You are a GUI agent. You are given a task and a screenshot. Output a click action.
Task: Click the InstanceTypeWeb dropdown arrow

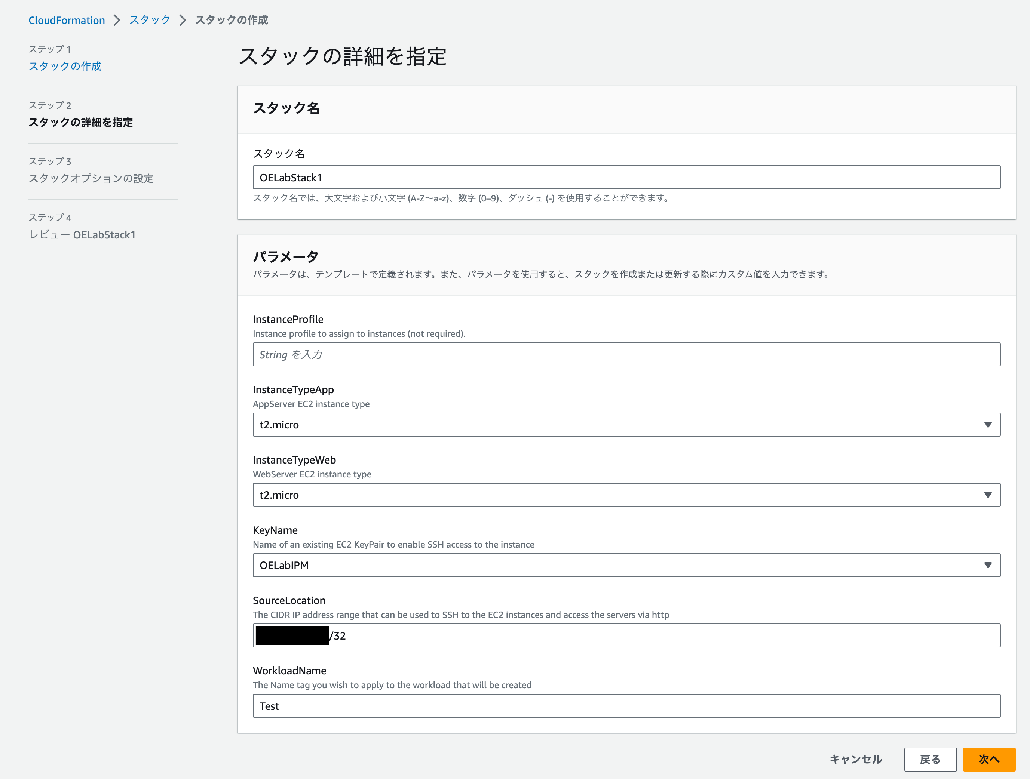988,495
